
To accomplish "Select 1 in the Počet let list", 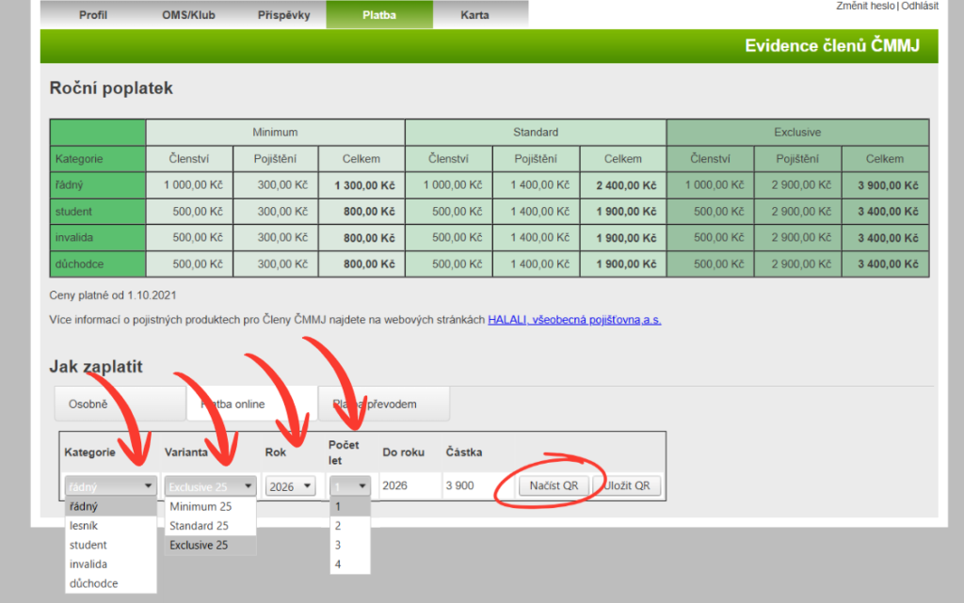I will pos(350,507).
